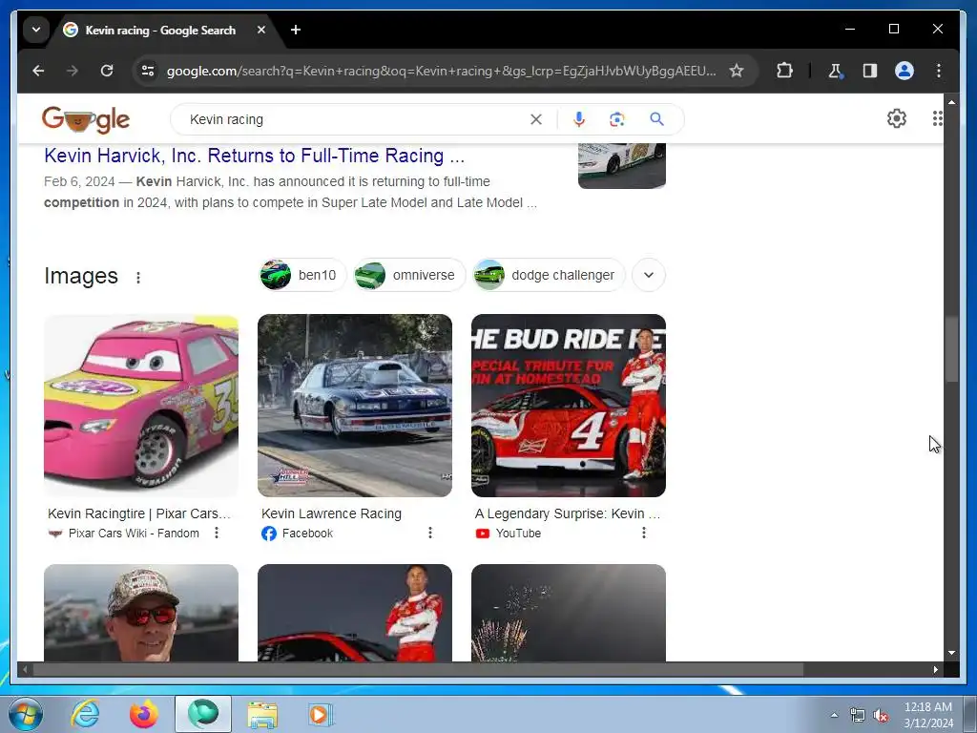Click the horizontal scrollbar thumb
Viewport: 977px width, 733px height.
[418, 669]
